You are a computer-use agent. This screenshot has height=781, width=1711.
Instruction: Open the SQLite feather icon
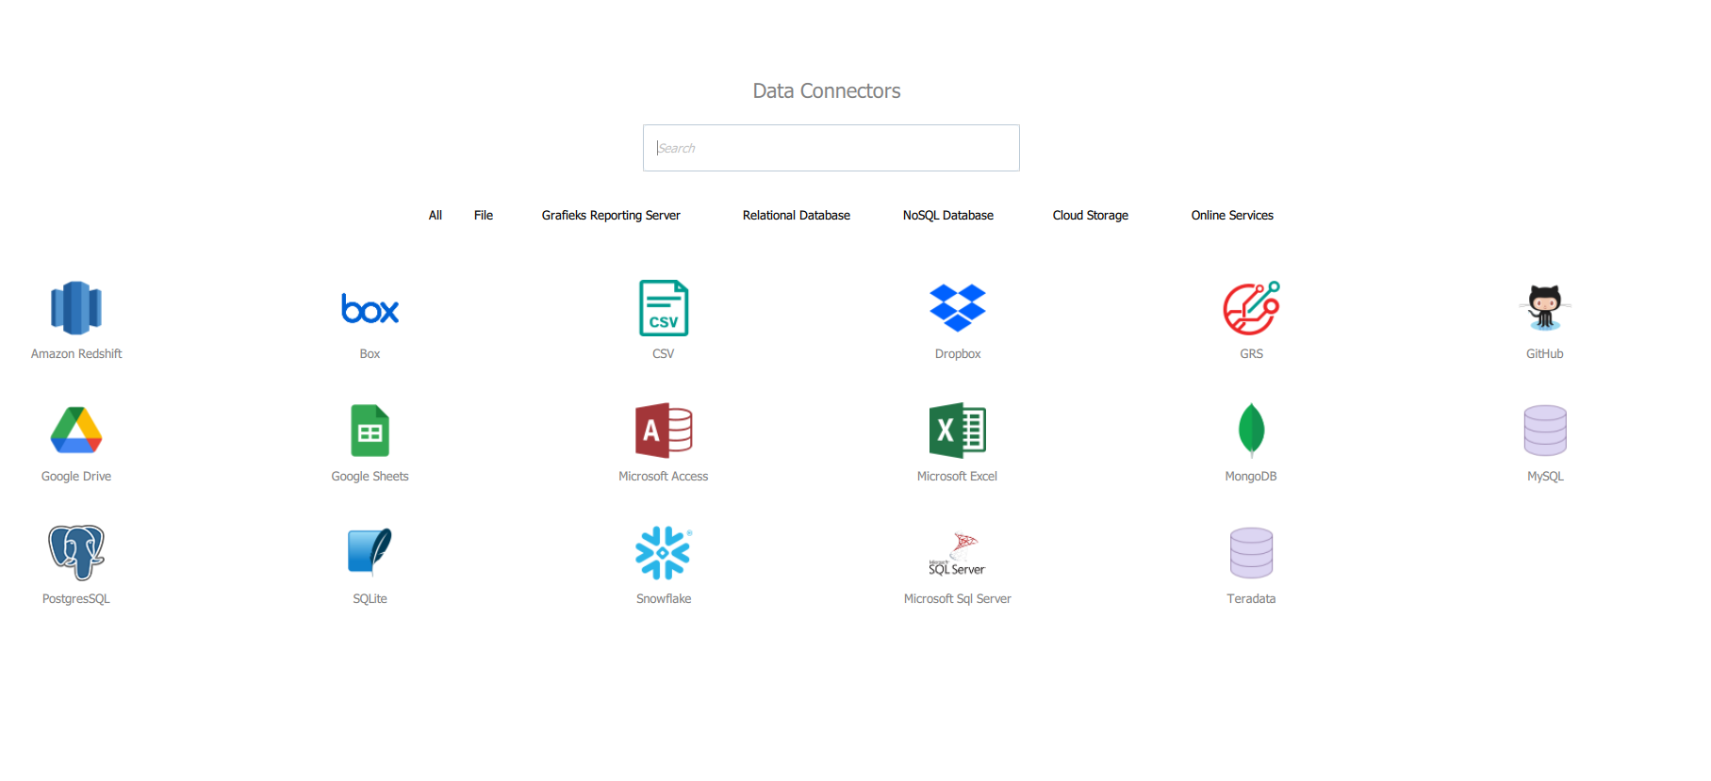(370, 553)
